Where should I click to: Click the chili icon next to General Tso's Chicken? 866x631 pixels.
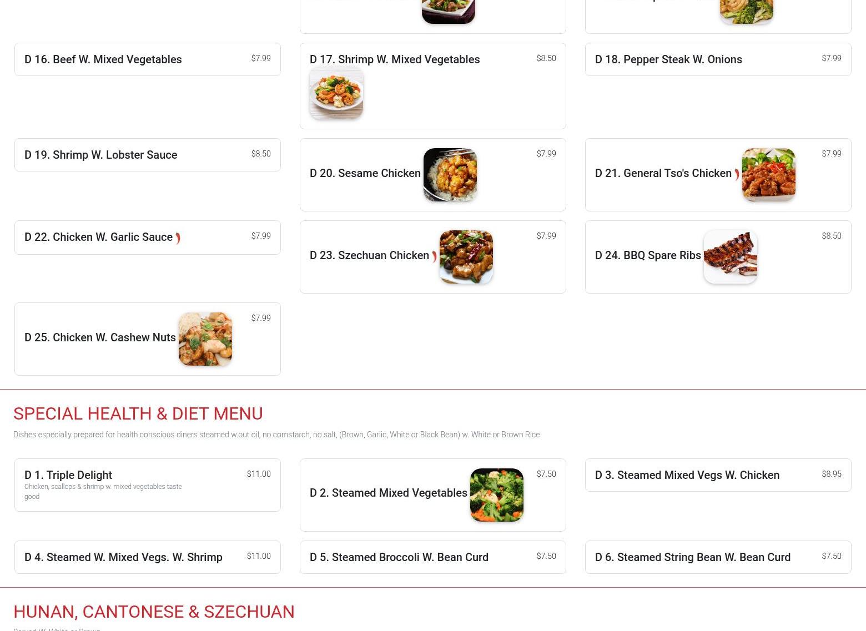tap(737, 174)
